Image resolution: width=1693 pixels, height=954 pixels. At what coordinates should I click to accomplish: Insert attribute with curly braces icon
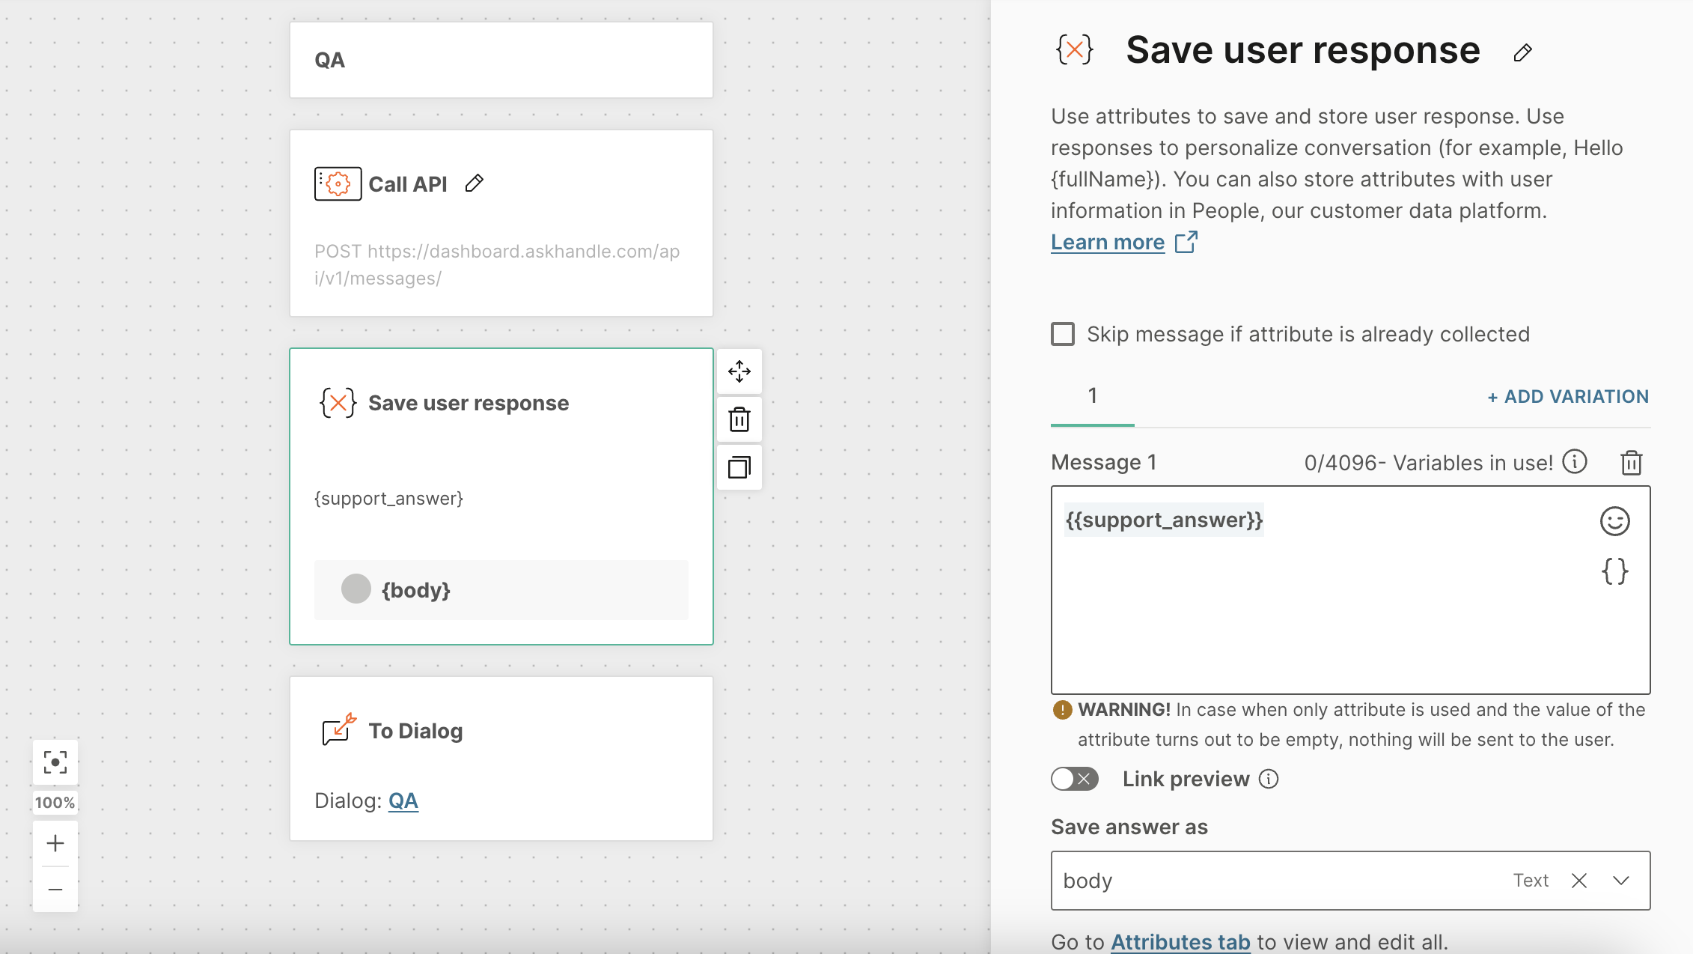(x=1614, y=571)
